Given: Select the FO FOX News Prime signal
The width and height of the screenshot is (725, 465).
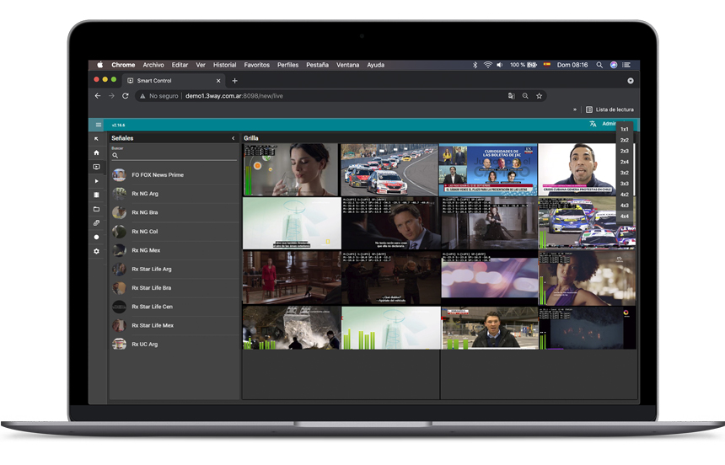Looking at the screenshot, I should pyautogui.click(x=158, y=175).
